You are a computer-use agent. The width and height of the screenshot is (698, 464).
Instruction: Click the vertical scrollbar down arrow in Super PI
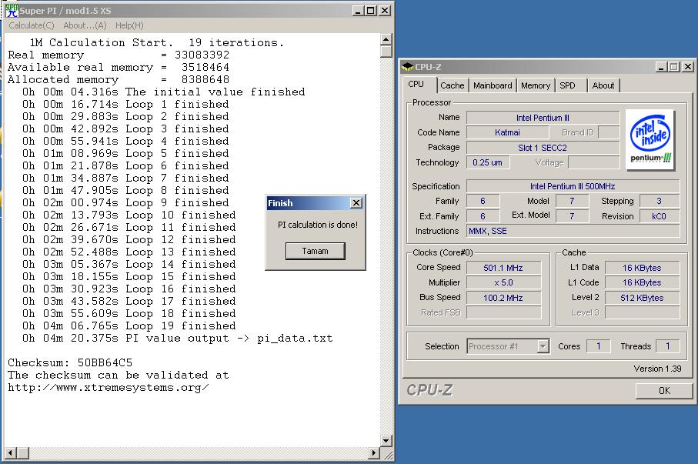[386, 441]
